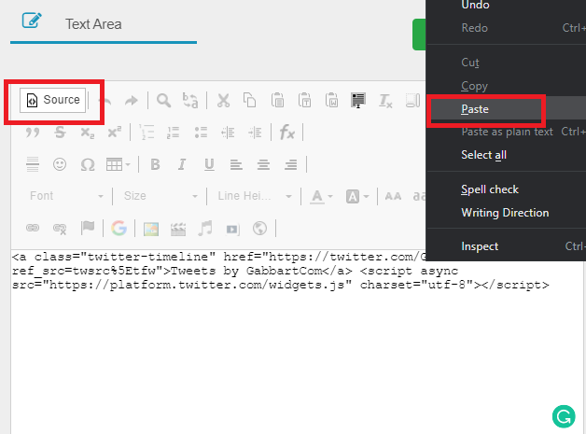The width and height of the screenshot is (586, 434).
Task: Open Find with the magnifier icon
Action: [163, 101]
